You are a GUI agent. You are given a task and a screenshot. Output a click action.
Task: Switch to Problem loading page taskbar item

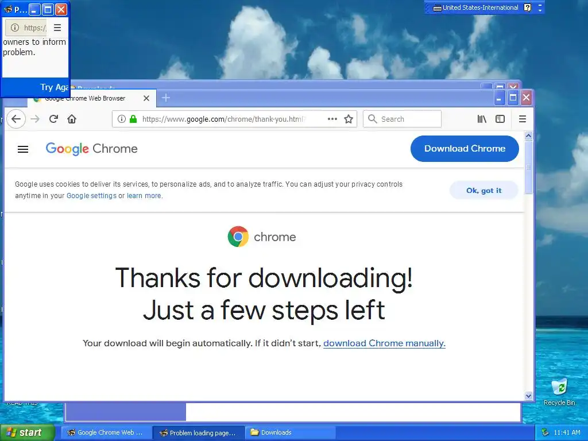coord(199,433)
